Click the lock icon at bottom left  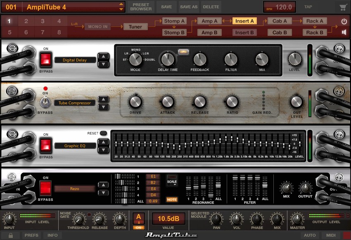(x=10, y=235)
